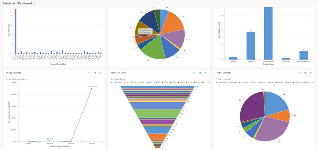Viewport: 318px width, 150px height.
Task: Toggle the Alumnus legend series
Action: [x=234, y=82]
